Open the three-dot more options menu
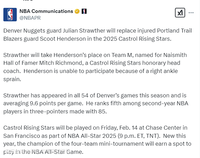 [191, 13]
